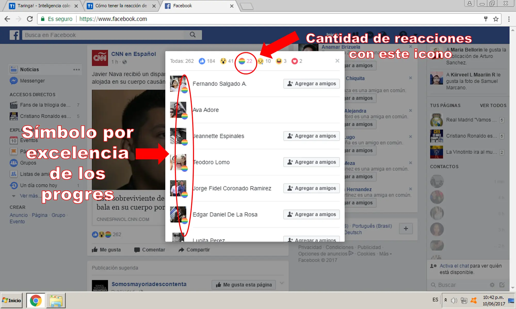The height and width of the screenshot is (309, 516).
Task: Filter reactions by Sad face icon 10
Action: click(264, 61)
